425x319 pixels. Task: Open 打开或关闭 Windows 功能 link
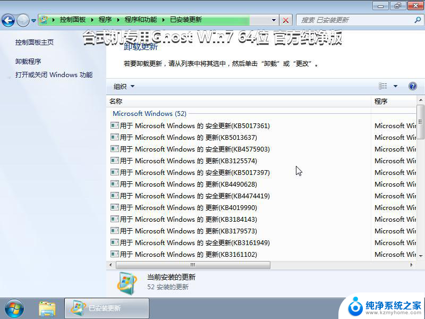pos(54,75)
